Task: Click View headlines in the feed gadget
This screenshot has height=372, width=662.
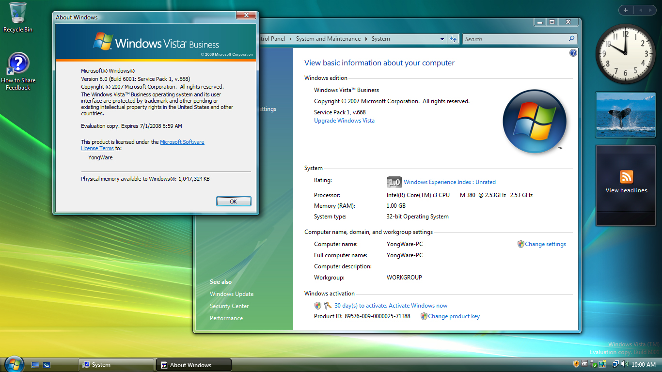Action: tap(627, 190)
